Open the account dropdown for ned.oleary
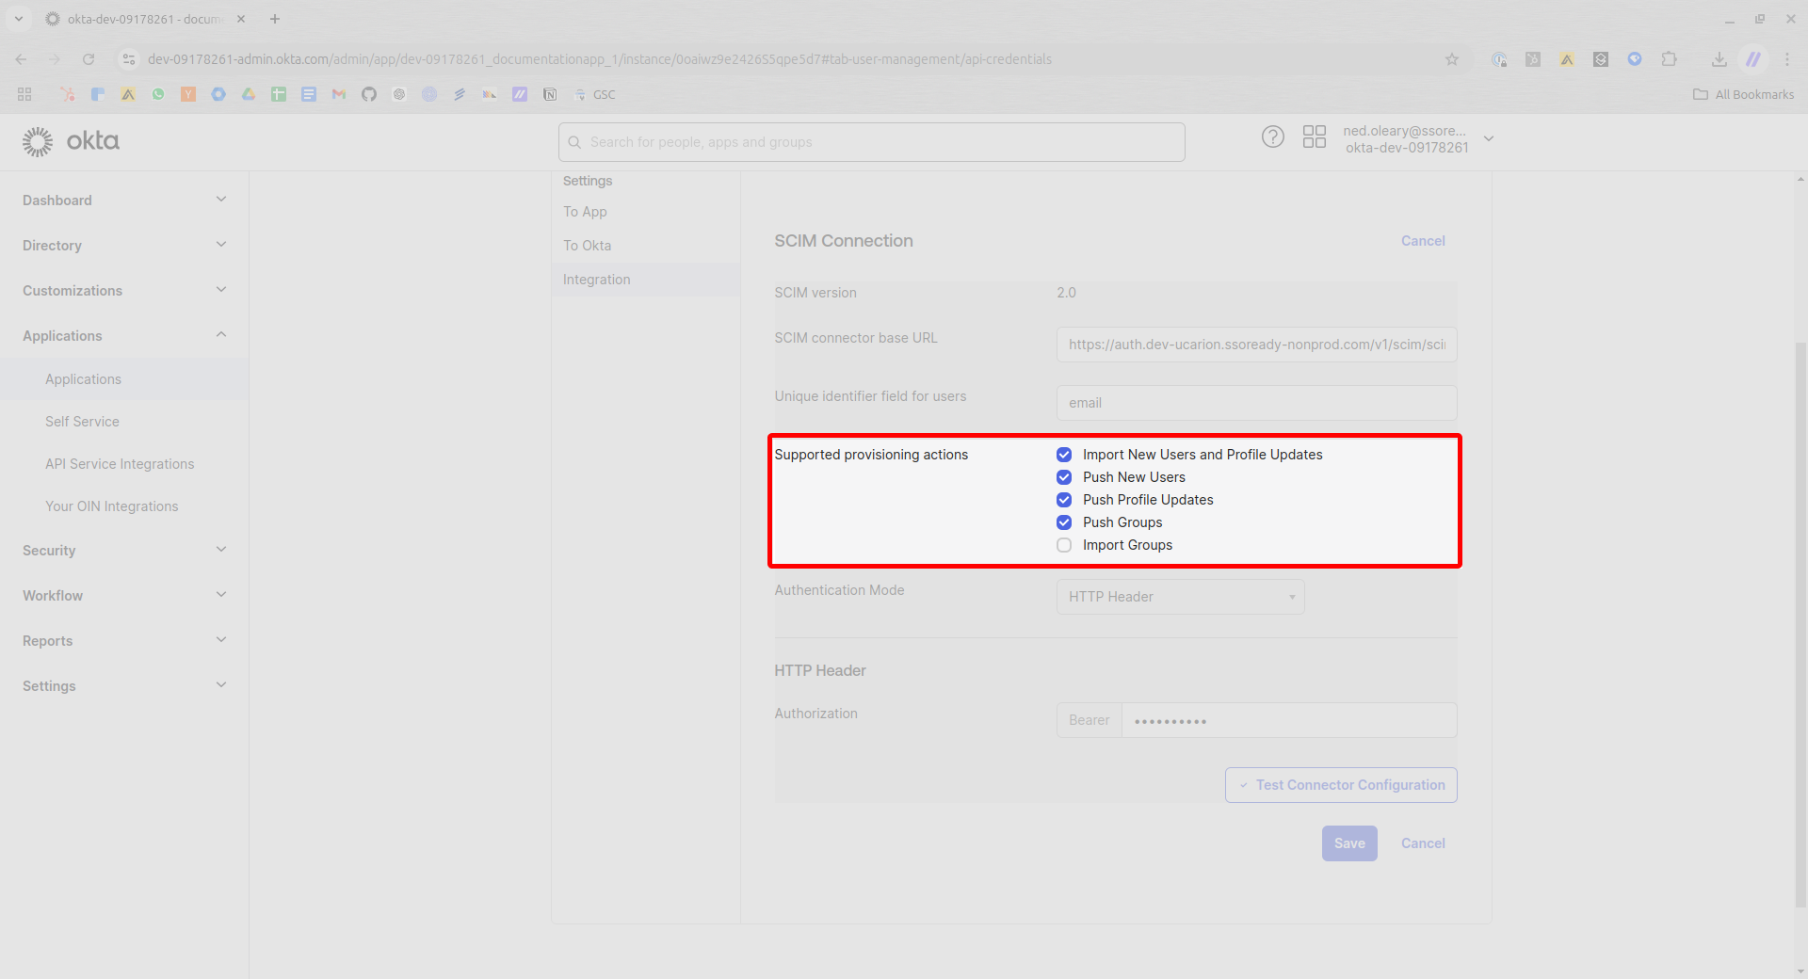Screen dimensions: 1808x979 click(x=1489, y=139)
